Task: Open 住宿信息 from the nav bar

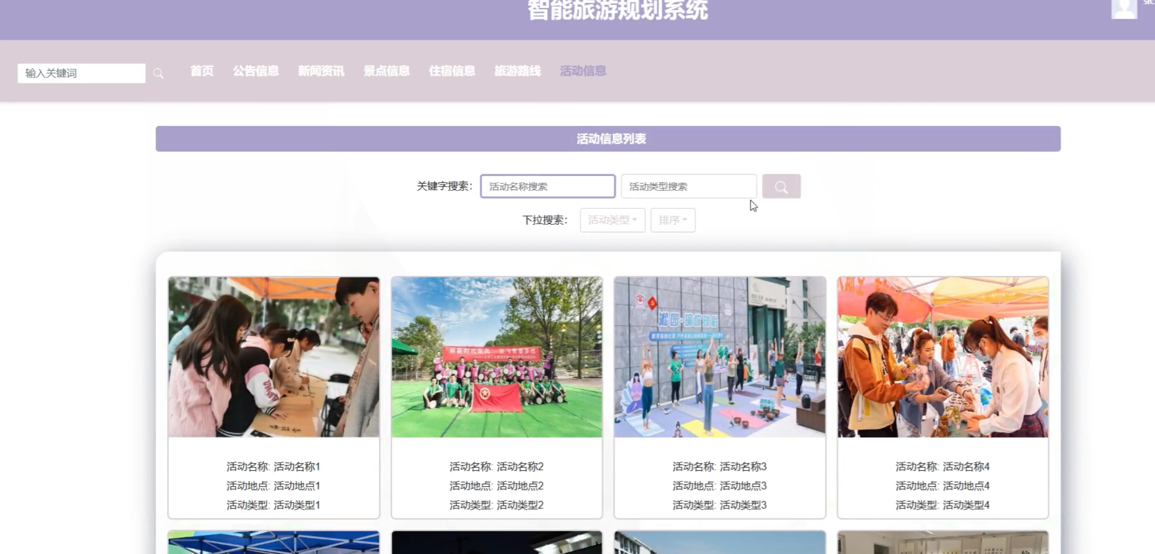Action: coord(451,71)
